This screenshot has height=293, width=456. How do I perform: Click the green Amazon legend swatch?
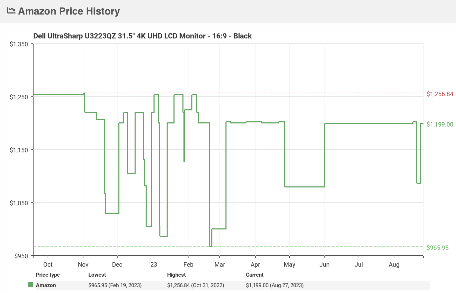click(x=31, y=285)
